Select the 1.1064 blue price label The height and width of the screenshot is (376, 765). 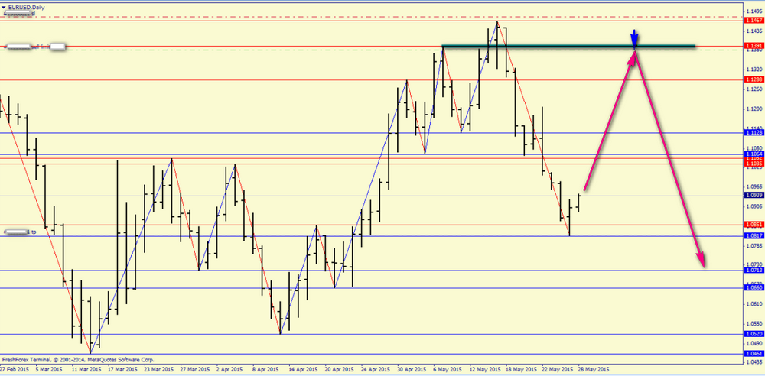[x=754, y=154]
